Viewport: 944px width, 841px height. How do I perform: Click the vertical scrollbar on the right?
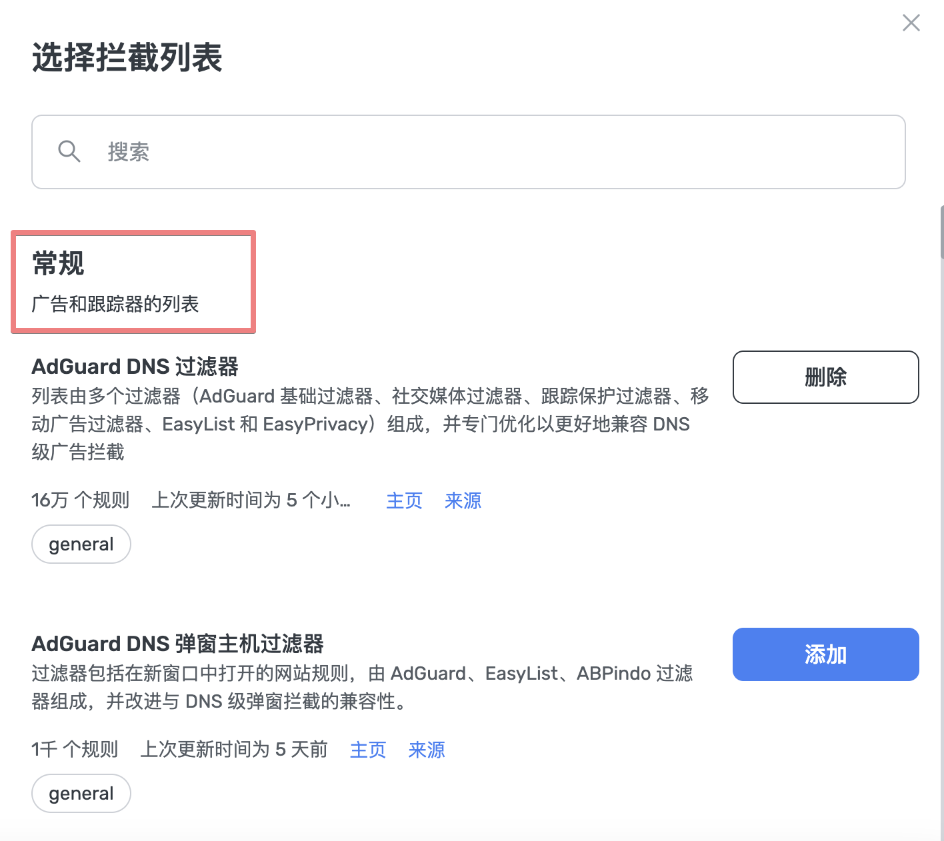(941, 232)
